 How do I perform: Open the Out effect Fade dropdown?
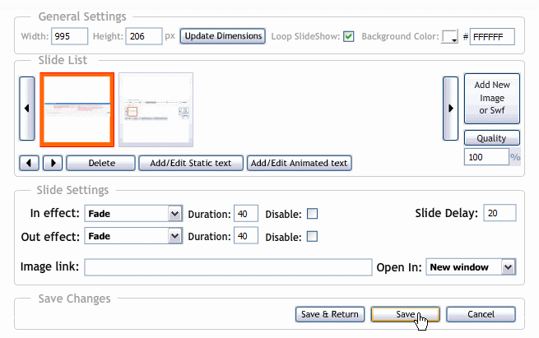133,236
